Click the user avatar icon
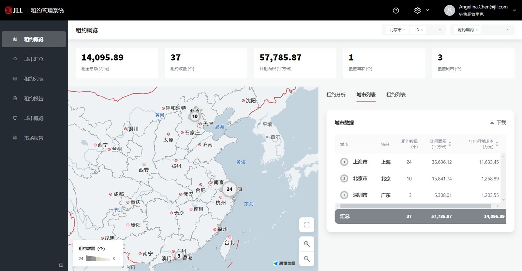 point(449,10)
